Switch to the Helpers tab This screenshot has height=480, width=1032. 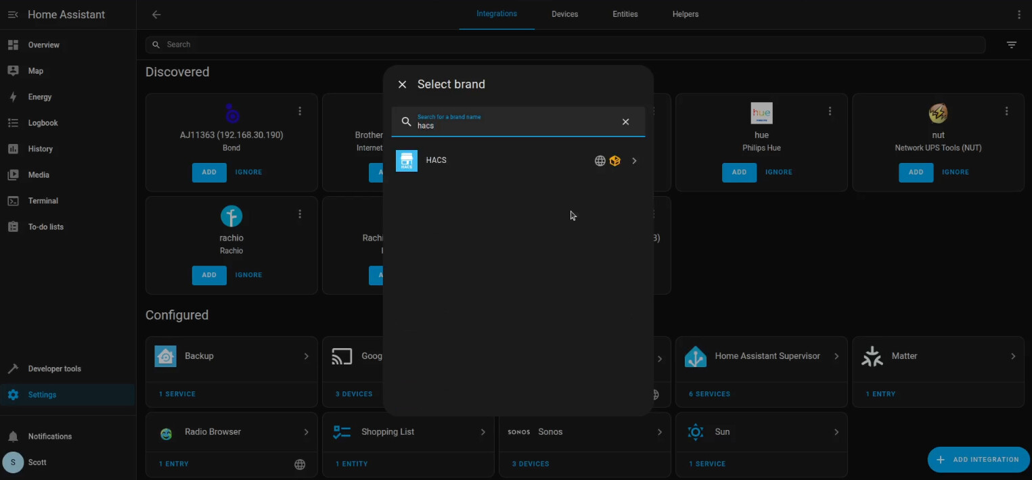[686, 14]
